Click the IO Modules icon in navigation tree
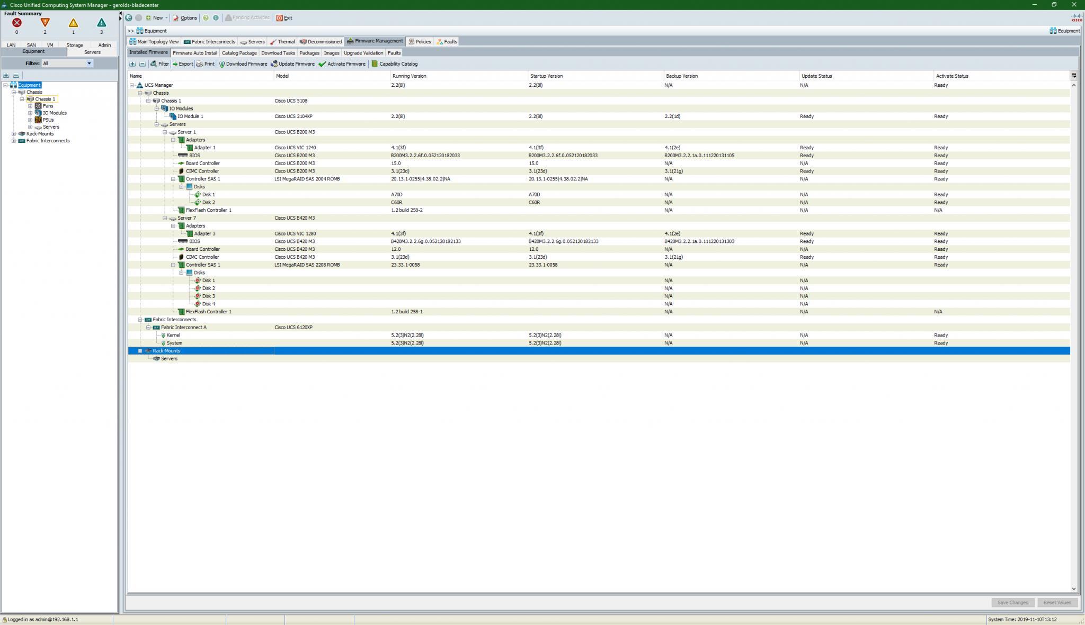The image size is (1085, 625). click(x=38, y=113)
